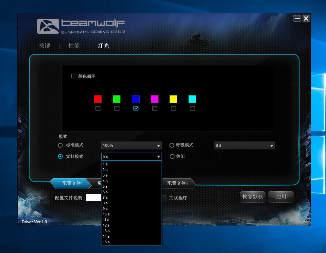Image resolution: width=326 pixels, height=253 pixels.
Task: Click the 应用 apply button
Action: pyautogui.click(x=281, y=197)
